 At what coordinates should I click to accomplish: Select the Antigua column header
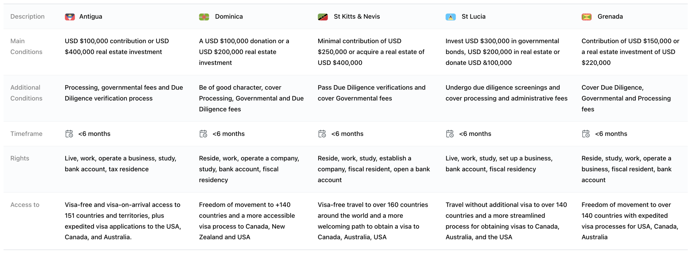pos(91,17)
